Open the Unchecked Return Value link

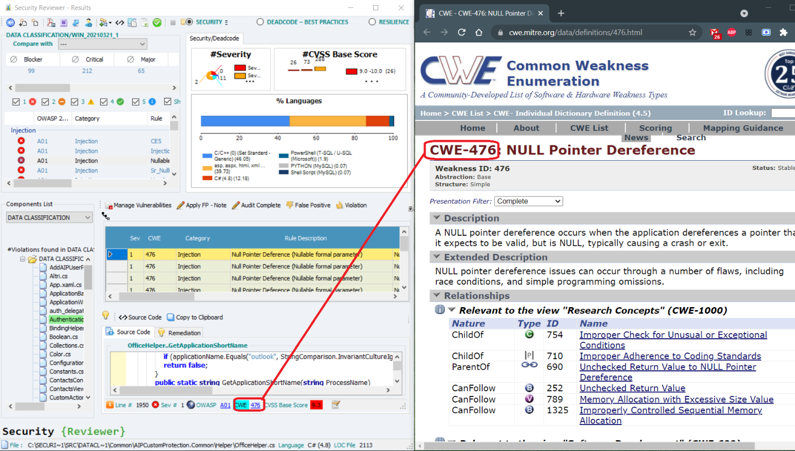click(x=632, y=388)
